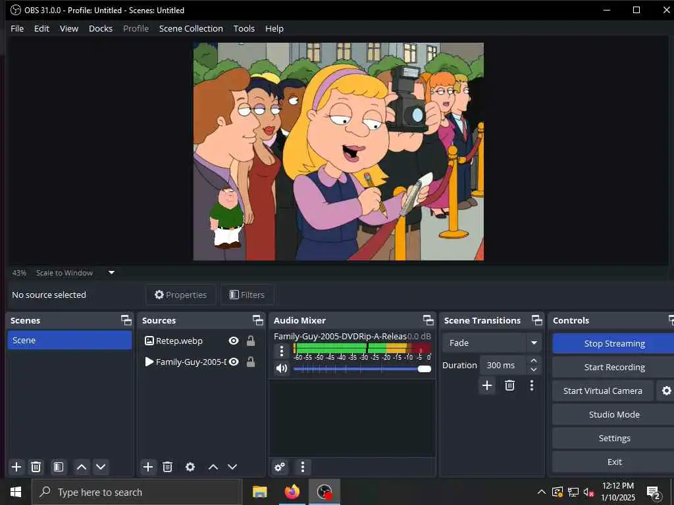Open Firefox from taskbar
This screenshot has width=674, height=505.
(292, 492)
